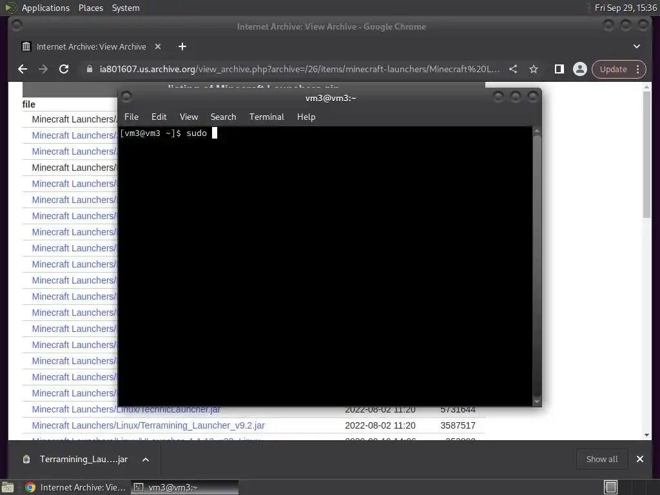Click the forward navigation arrow in Chrome
Viewport: 660px width, 495px height.
tap(43, 69)
